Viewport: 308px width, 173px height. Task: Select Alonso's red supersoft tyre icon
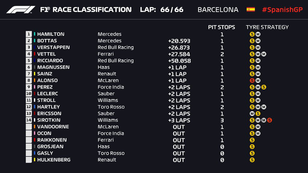(252, 81)
